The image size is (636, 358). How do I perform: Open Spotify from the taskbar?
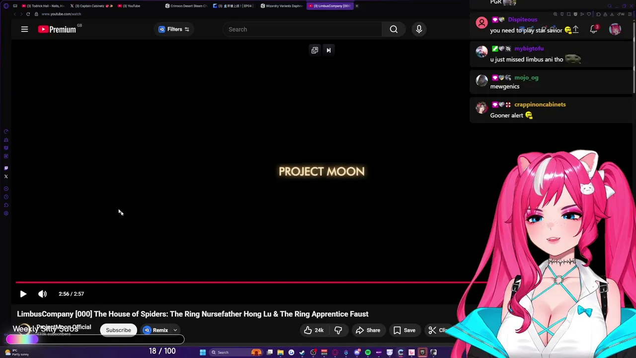368,353
